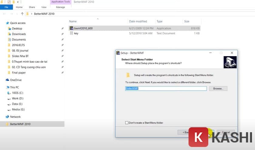Click the Size column header

187,22
